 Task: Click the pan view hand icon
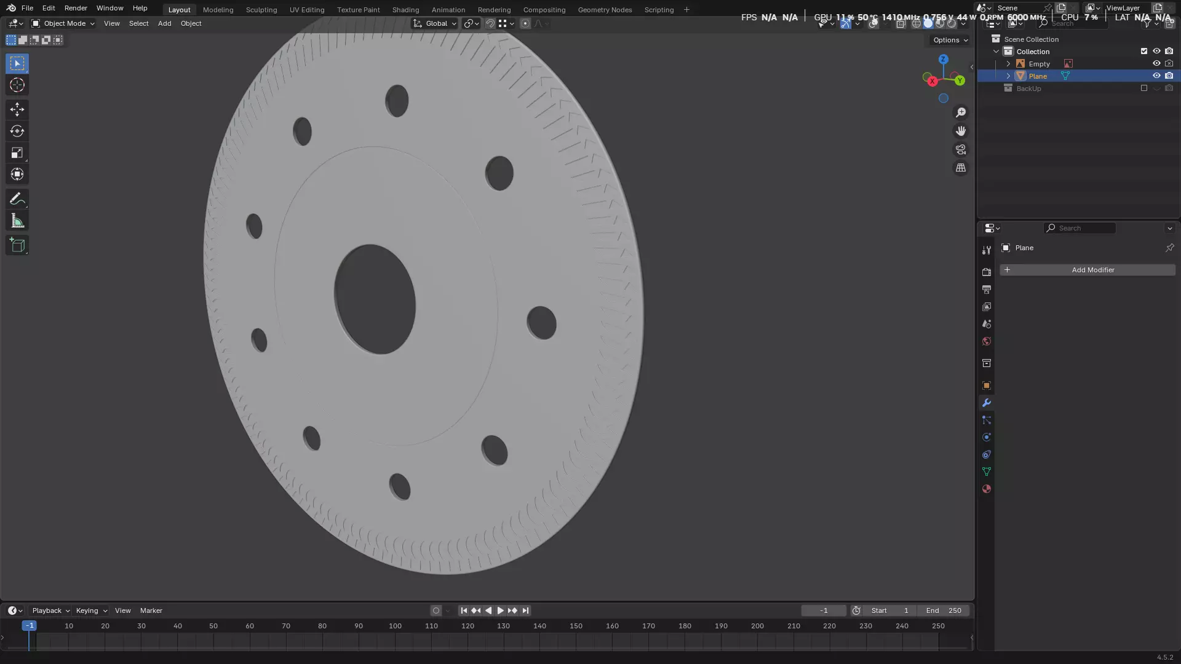pyautogui.click(x=961, y=131)
